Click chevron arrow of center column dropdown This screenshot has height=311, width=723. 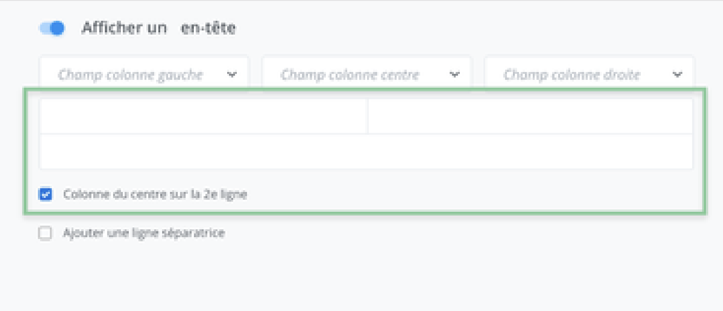tap(455, 74)
